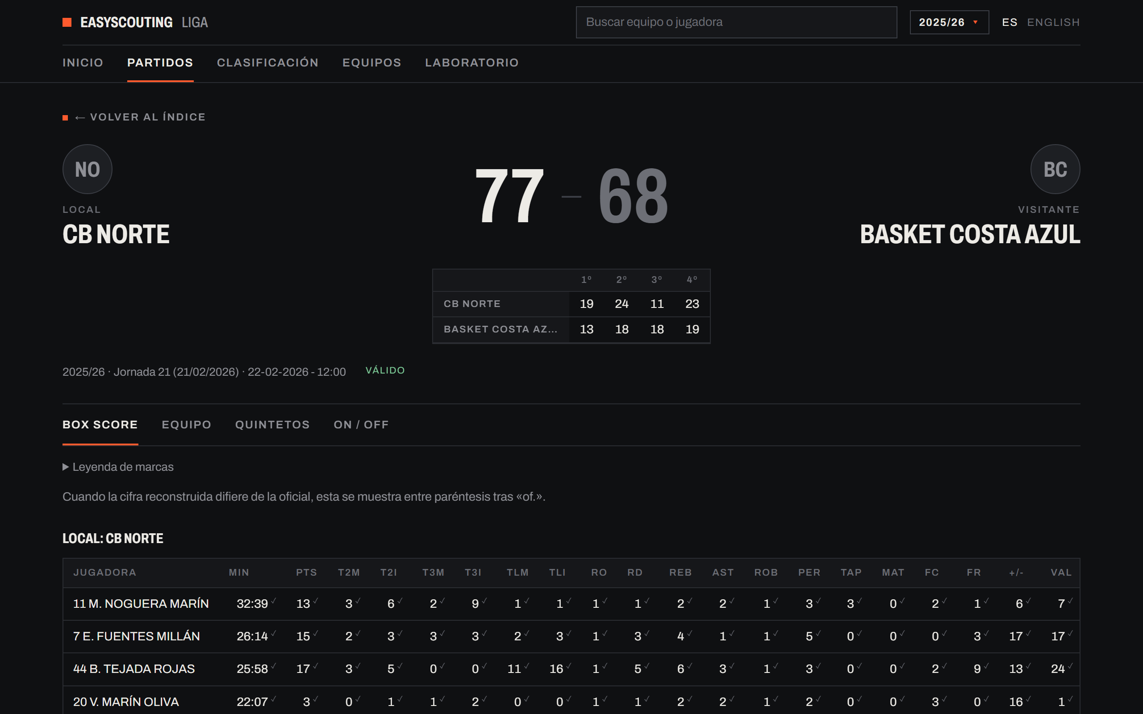Click the BASKET COSTA AZUL team name heading
The image size is (1143, 714).
click(970, 234)
